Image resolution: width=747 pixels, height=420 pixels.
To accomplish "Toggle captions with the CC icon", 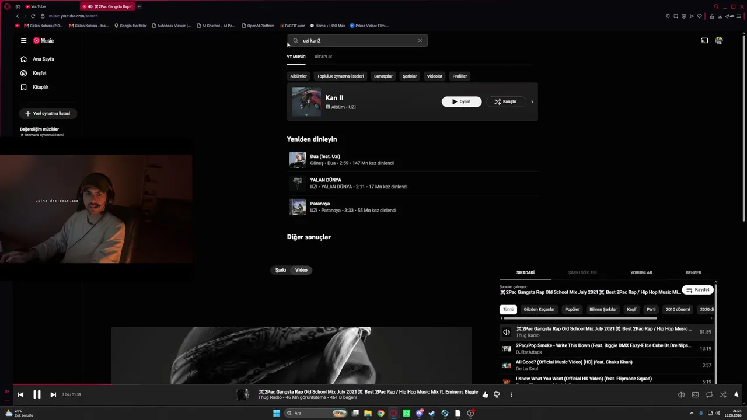I will tap(695, 395).
